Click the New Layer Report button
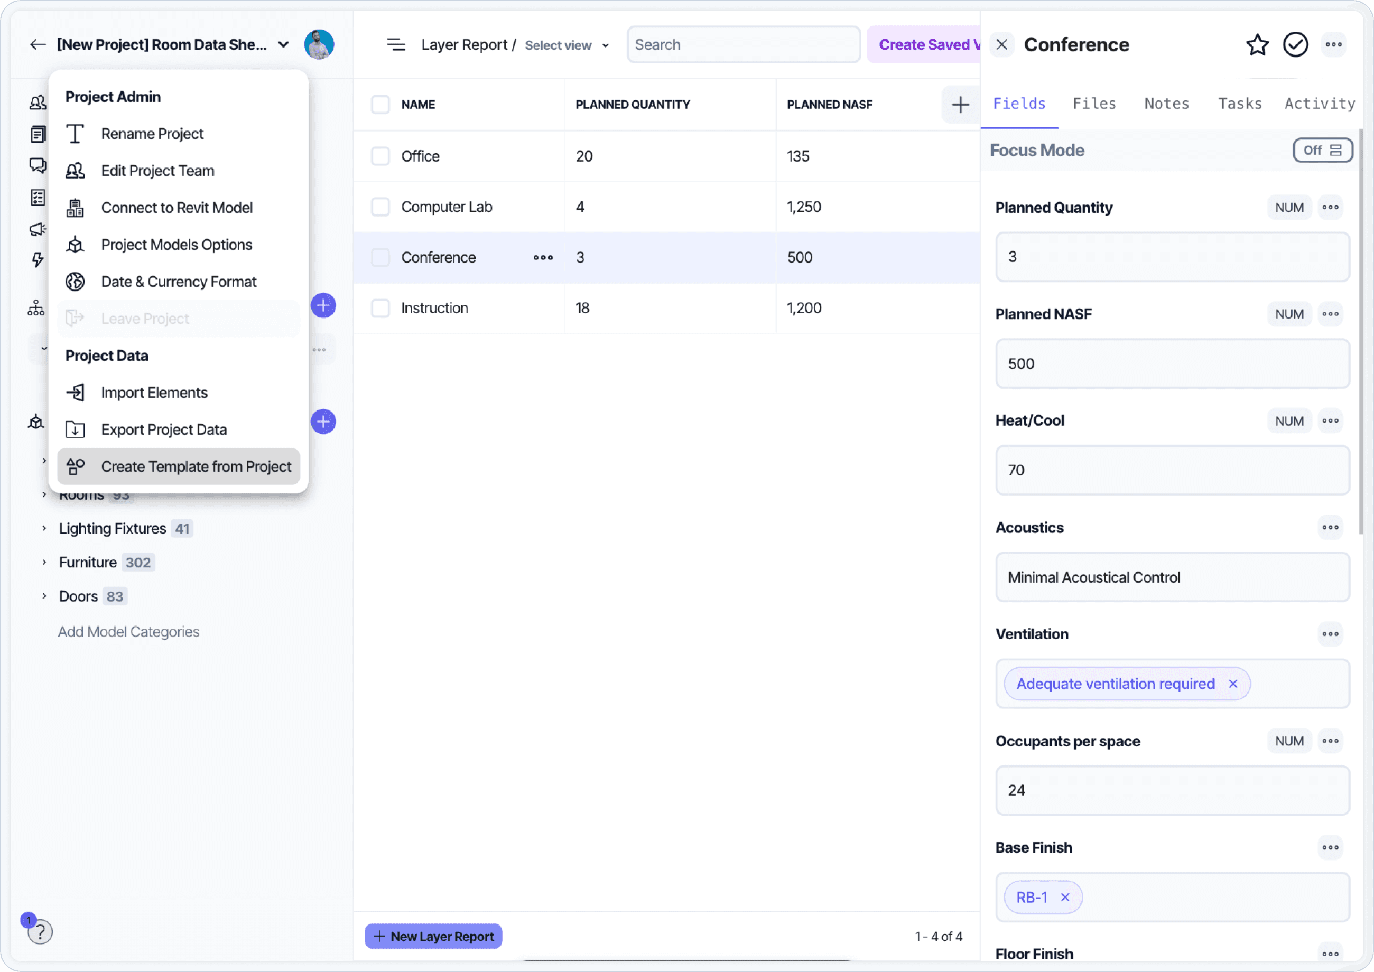Viewport: 1374px width, 972px height. (433, 936)
